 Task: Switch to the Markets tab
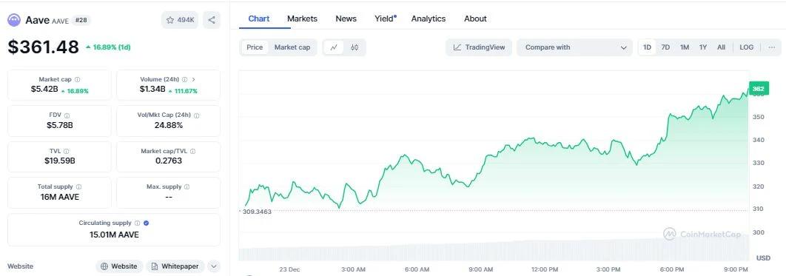[x=302, y=18]
